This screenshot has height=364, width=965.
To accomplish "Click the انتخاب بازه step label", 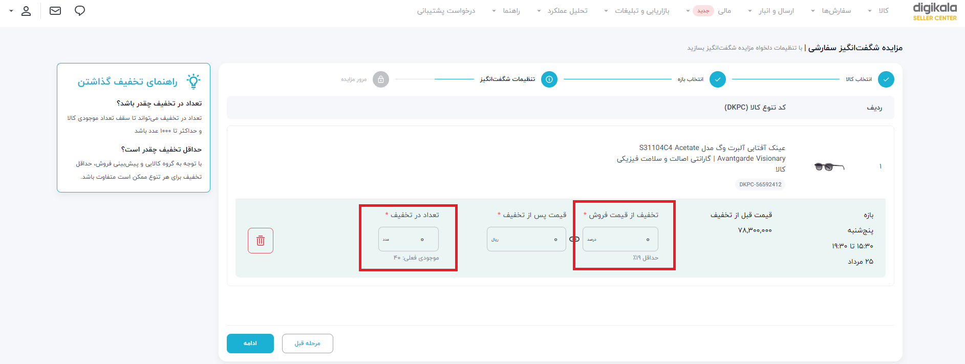I will [x=691, y=79].
